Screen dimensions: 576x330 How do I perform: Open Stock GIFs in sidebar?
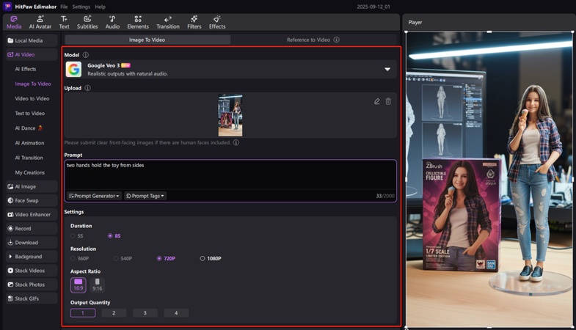(32, 298)
